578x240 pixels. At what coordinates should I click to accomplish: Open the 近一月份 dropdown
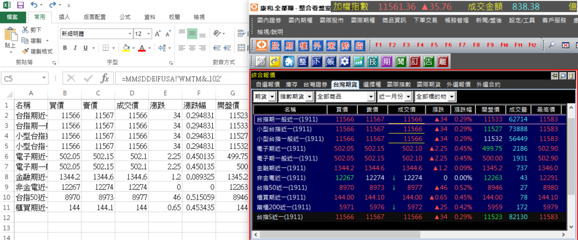tap(408, 97)
